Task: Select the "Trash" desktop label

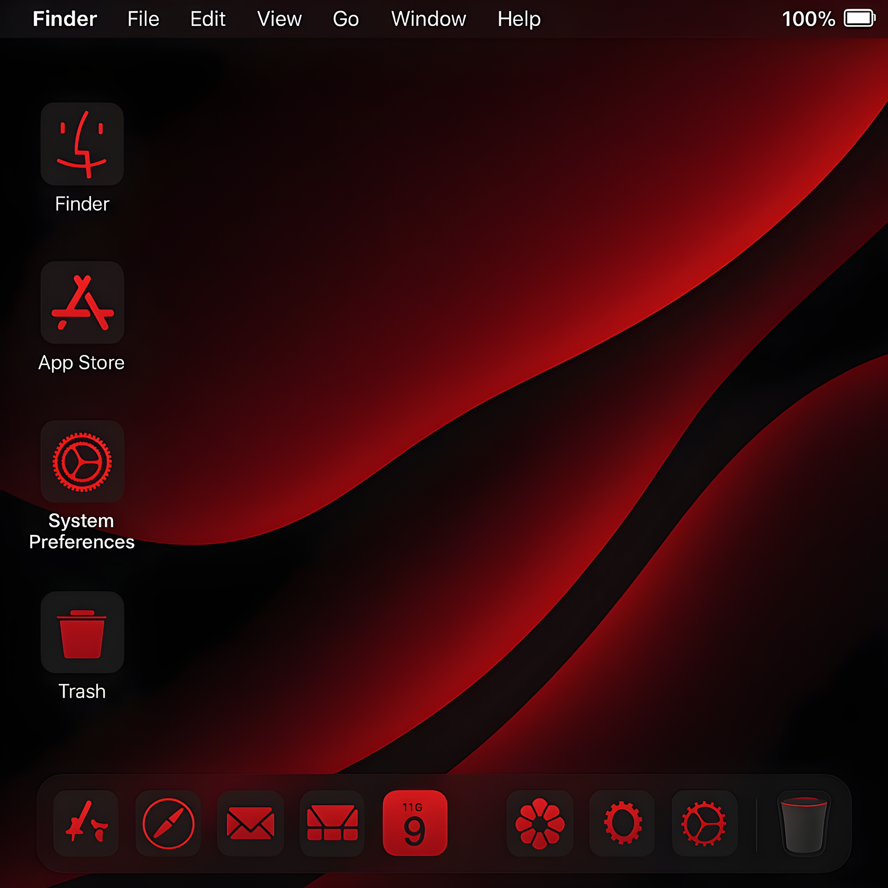Action: click(82, 691)
